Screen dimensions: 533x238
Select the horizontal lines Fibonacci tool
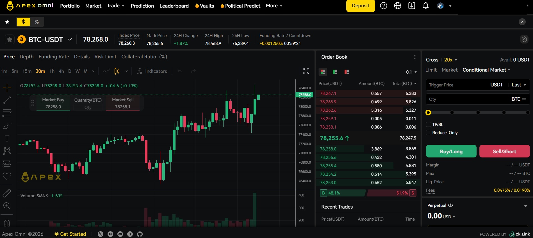[x=7, y=113]
